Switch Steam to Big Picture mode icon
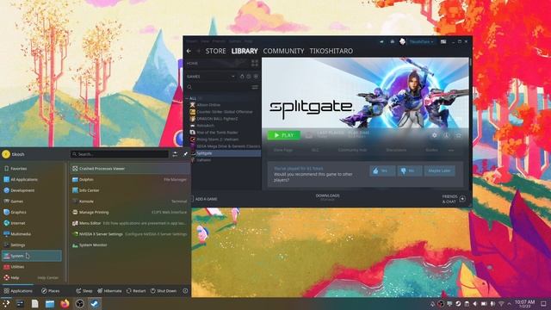 point(443,41)
